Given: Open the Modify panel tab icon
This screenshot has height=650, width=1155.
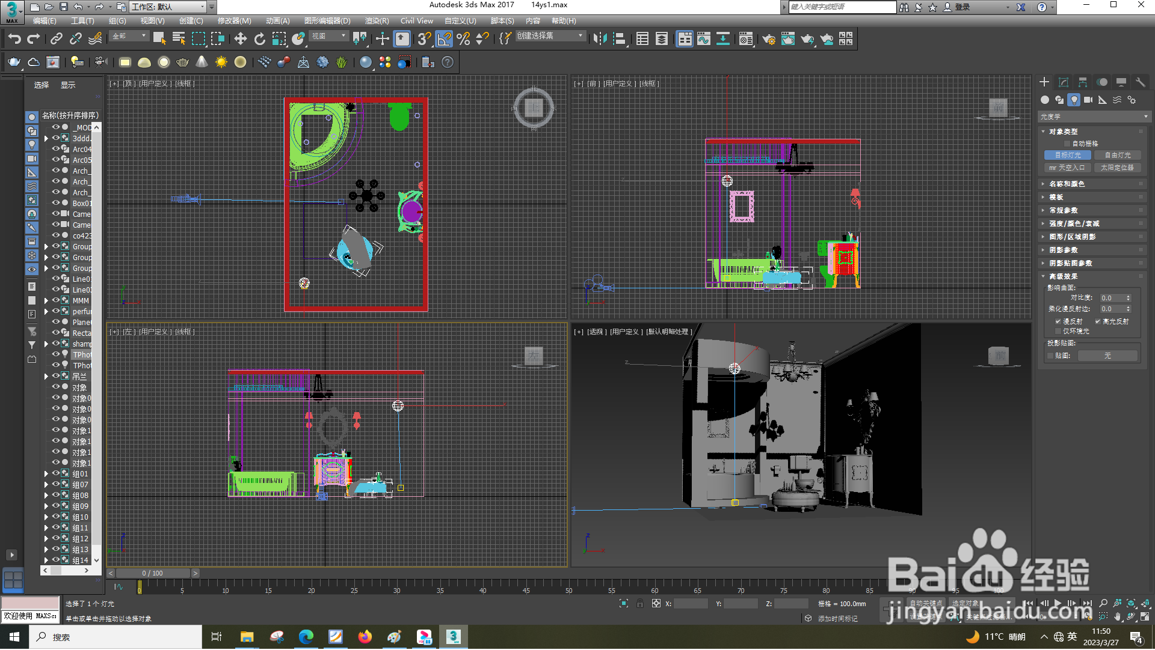Looking at the screenshot, I should coord(1064,82).
